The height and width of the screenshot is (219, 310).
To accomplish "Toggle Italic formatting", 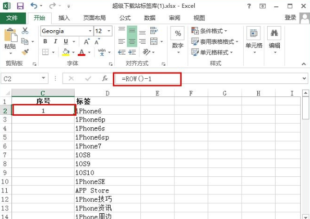I will [55, 42].
